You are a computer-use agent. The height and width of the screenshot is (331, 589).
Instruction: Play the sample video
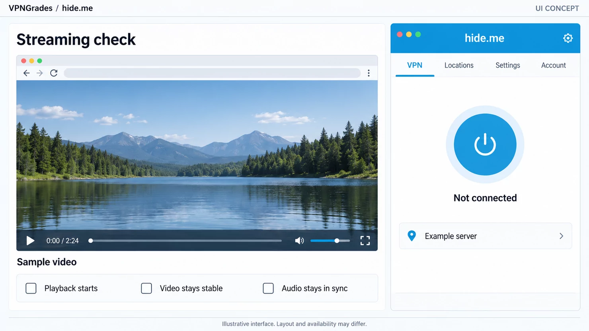tap(30, 241)
